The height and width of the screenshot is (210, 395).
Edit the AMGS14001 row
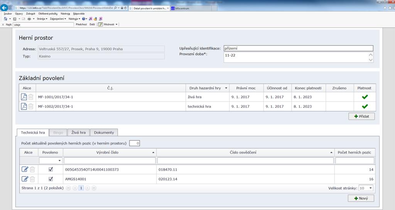pos(25,179)
